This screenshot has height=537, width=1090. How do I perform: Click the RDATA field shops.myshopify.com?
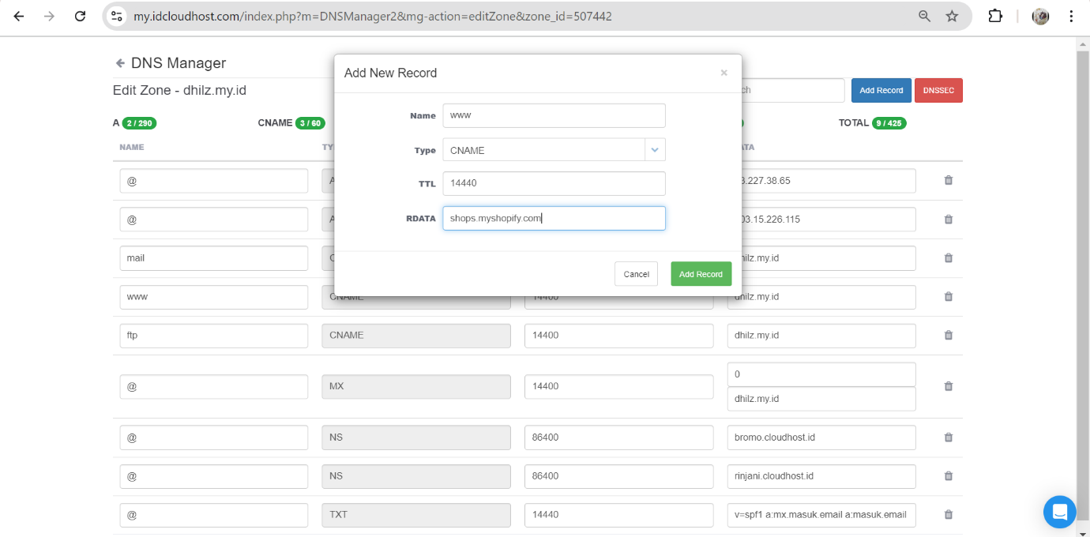(x=554, y=218)
